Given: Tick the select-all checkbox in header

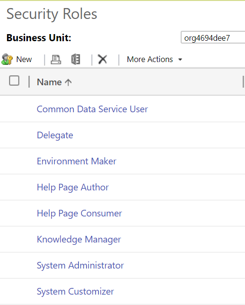Looking at the screenshot, I should [14, 81].
